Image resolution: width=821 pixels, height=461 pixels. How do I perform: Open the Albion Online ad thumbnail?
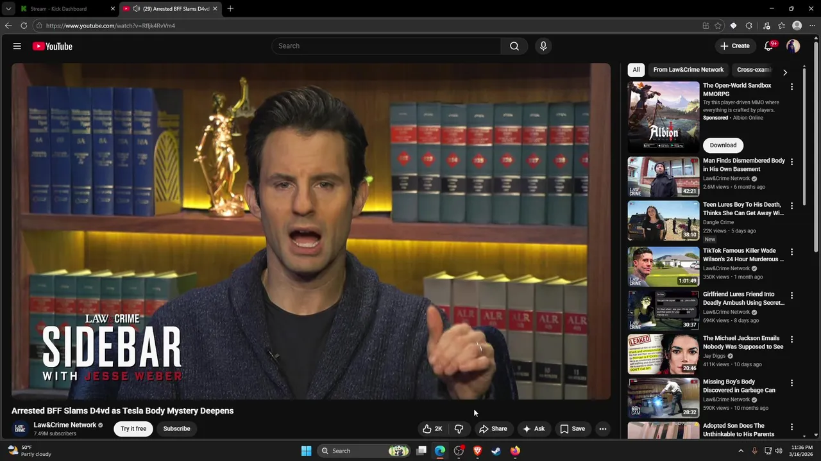coord(663,117)
